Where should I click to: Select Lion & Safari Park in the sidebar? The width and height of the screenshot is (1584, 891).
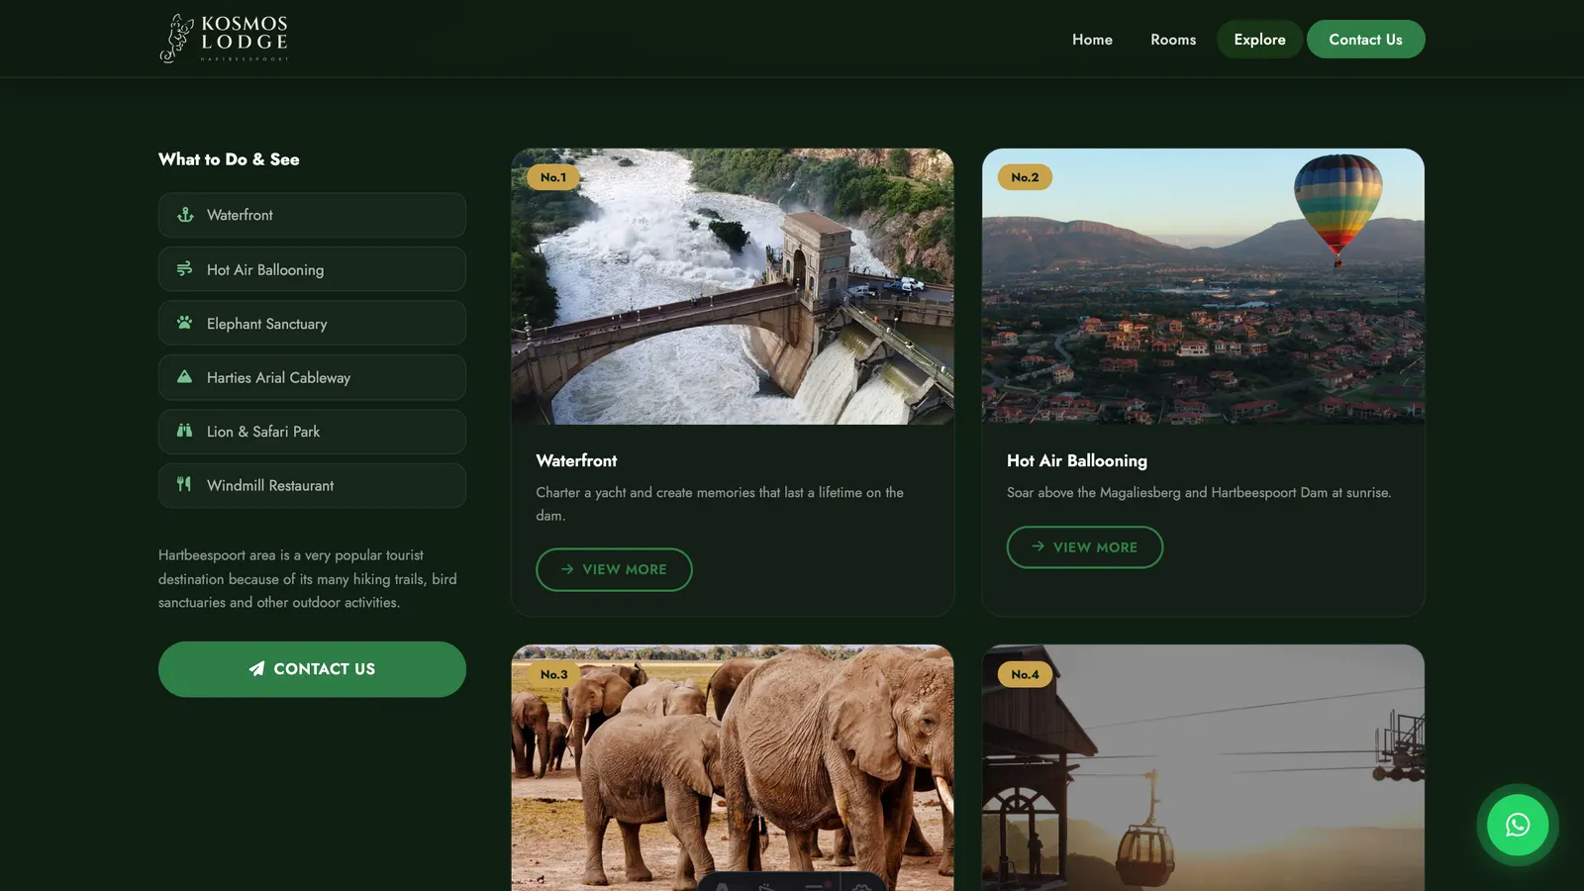pos(312,432)
